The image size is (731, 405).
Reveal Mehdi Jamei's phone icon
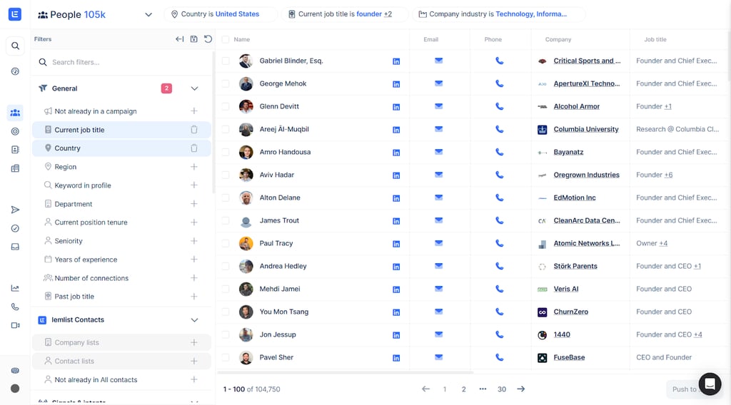click(x=499, y=289)
